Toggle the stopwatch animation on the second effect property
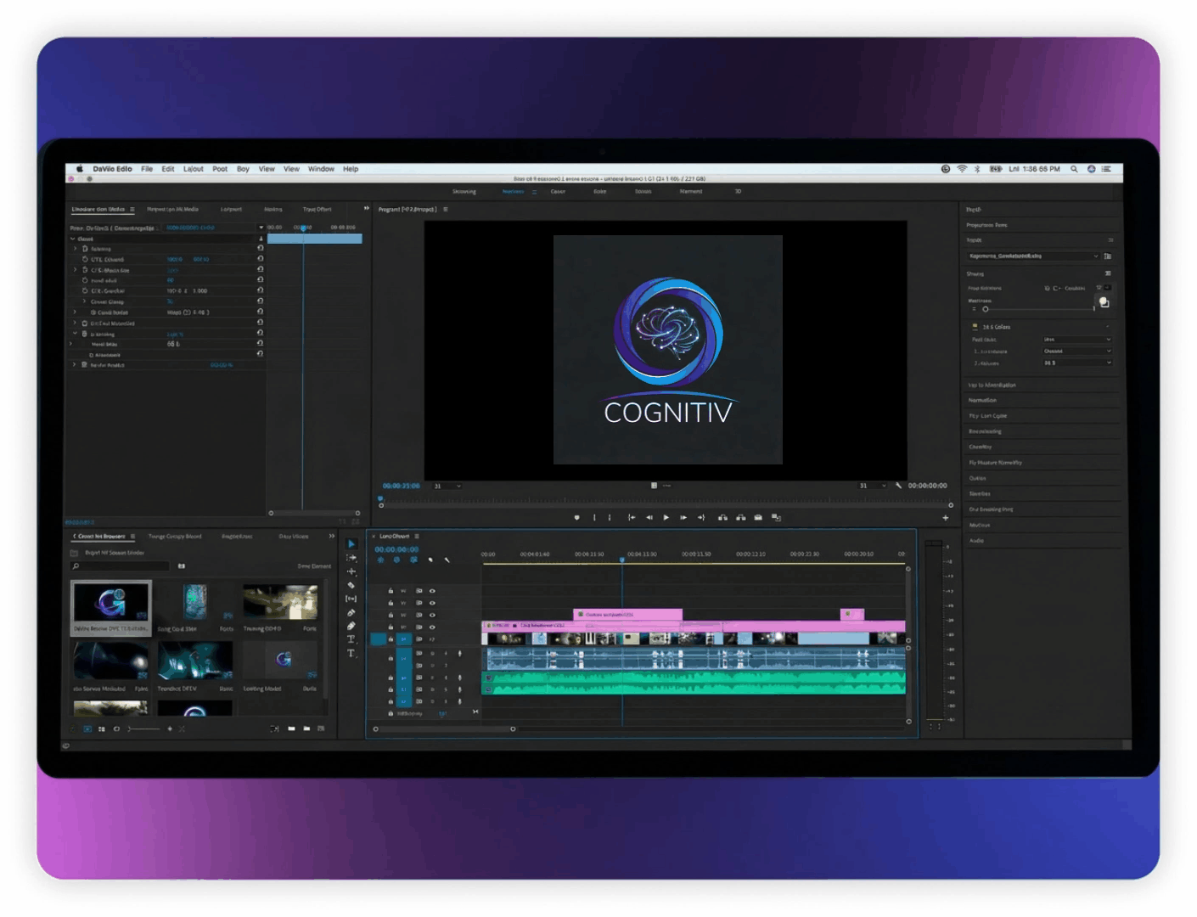Image resolution: width=1197 pixels, height=917 pixels. click(x=85, y=259)
